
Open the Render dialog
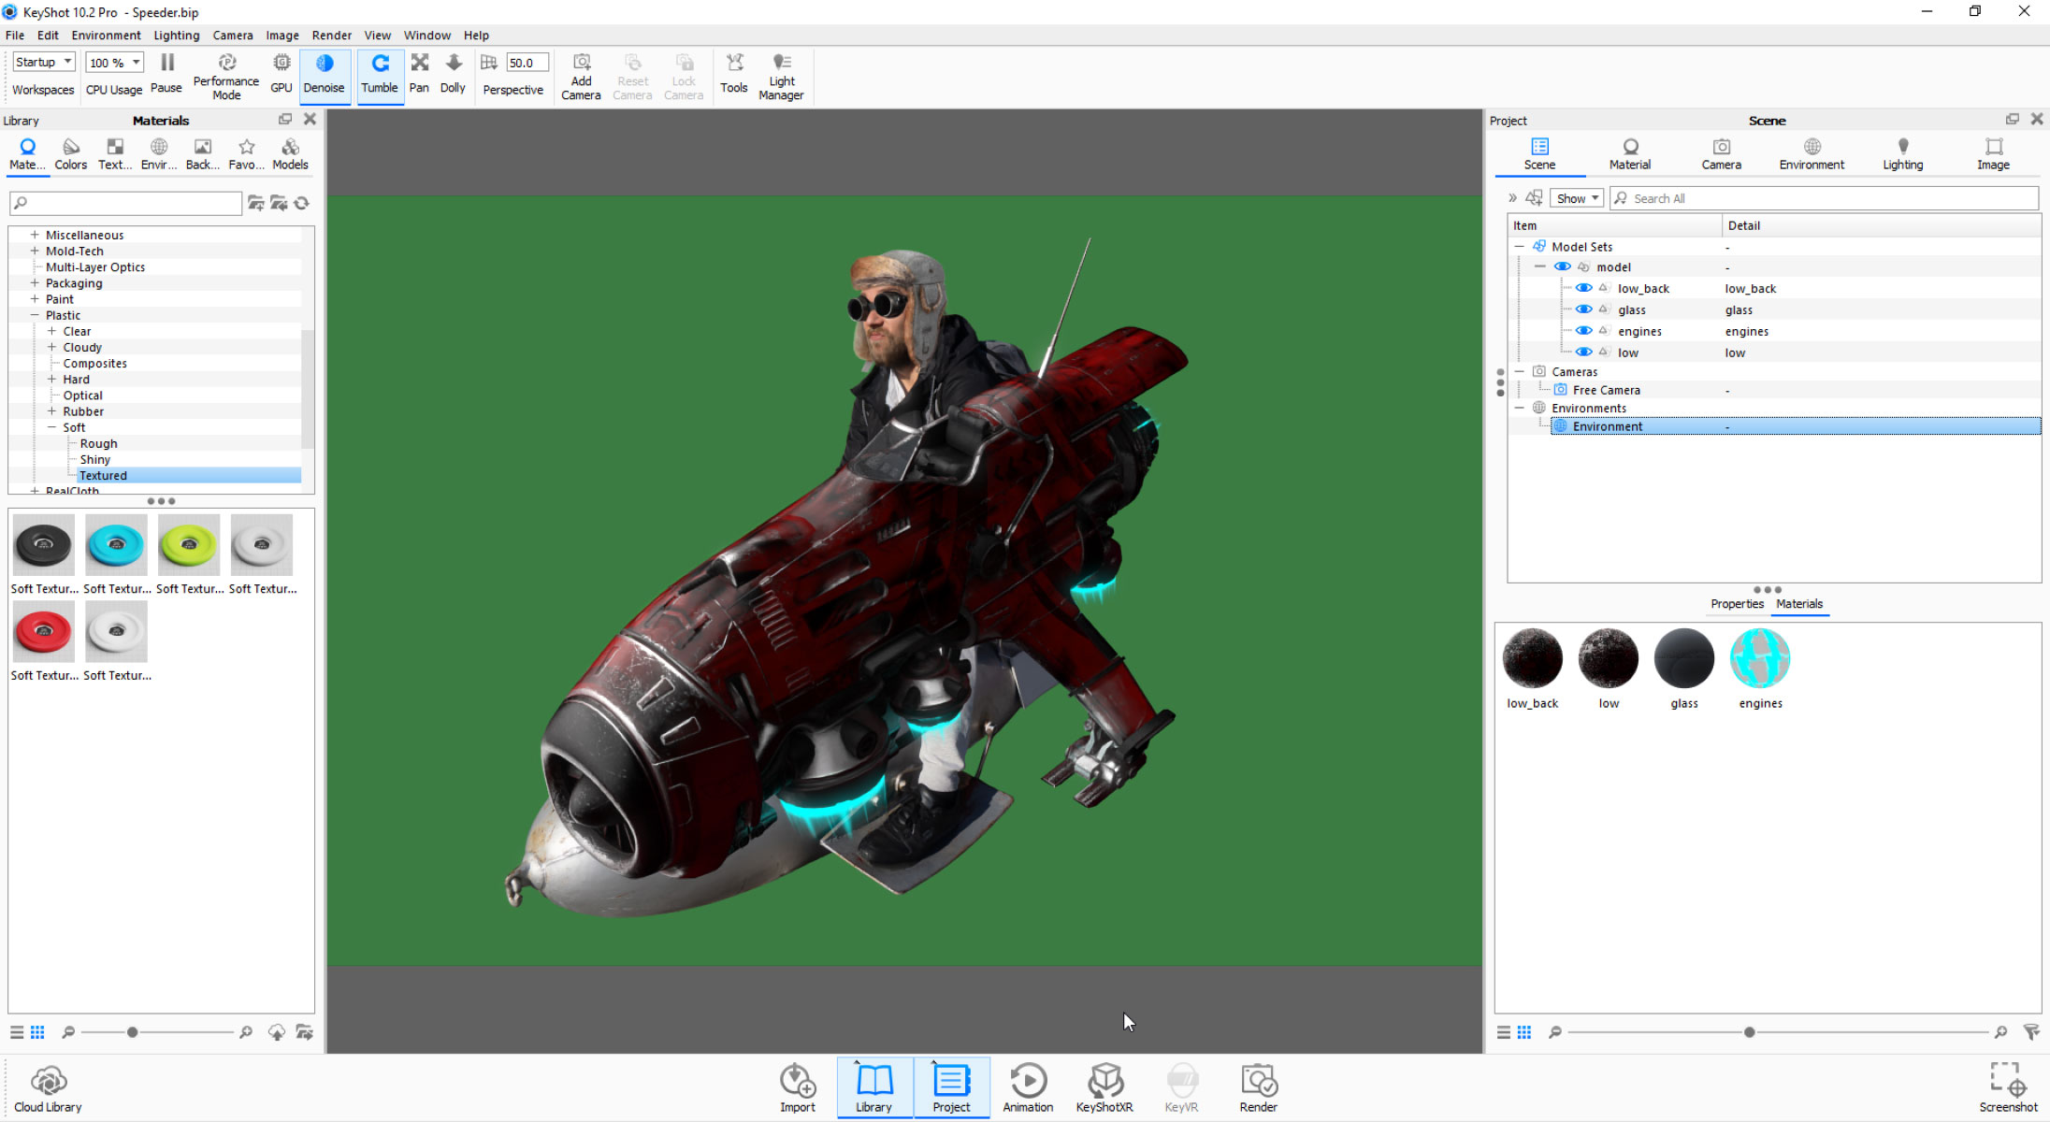pos(1258,1087)
